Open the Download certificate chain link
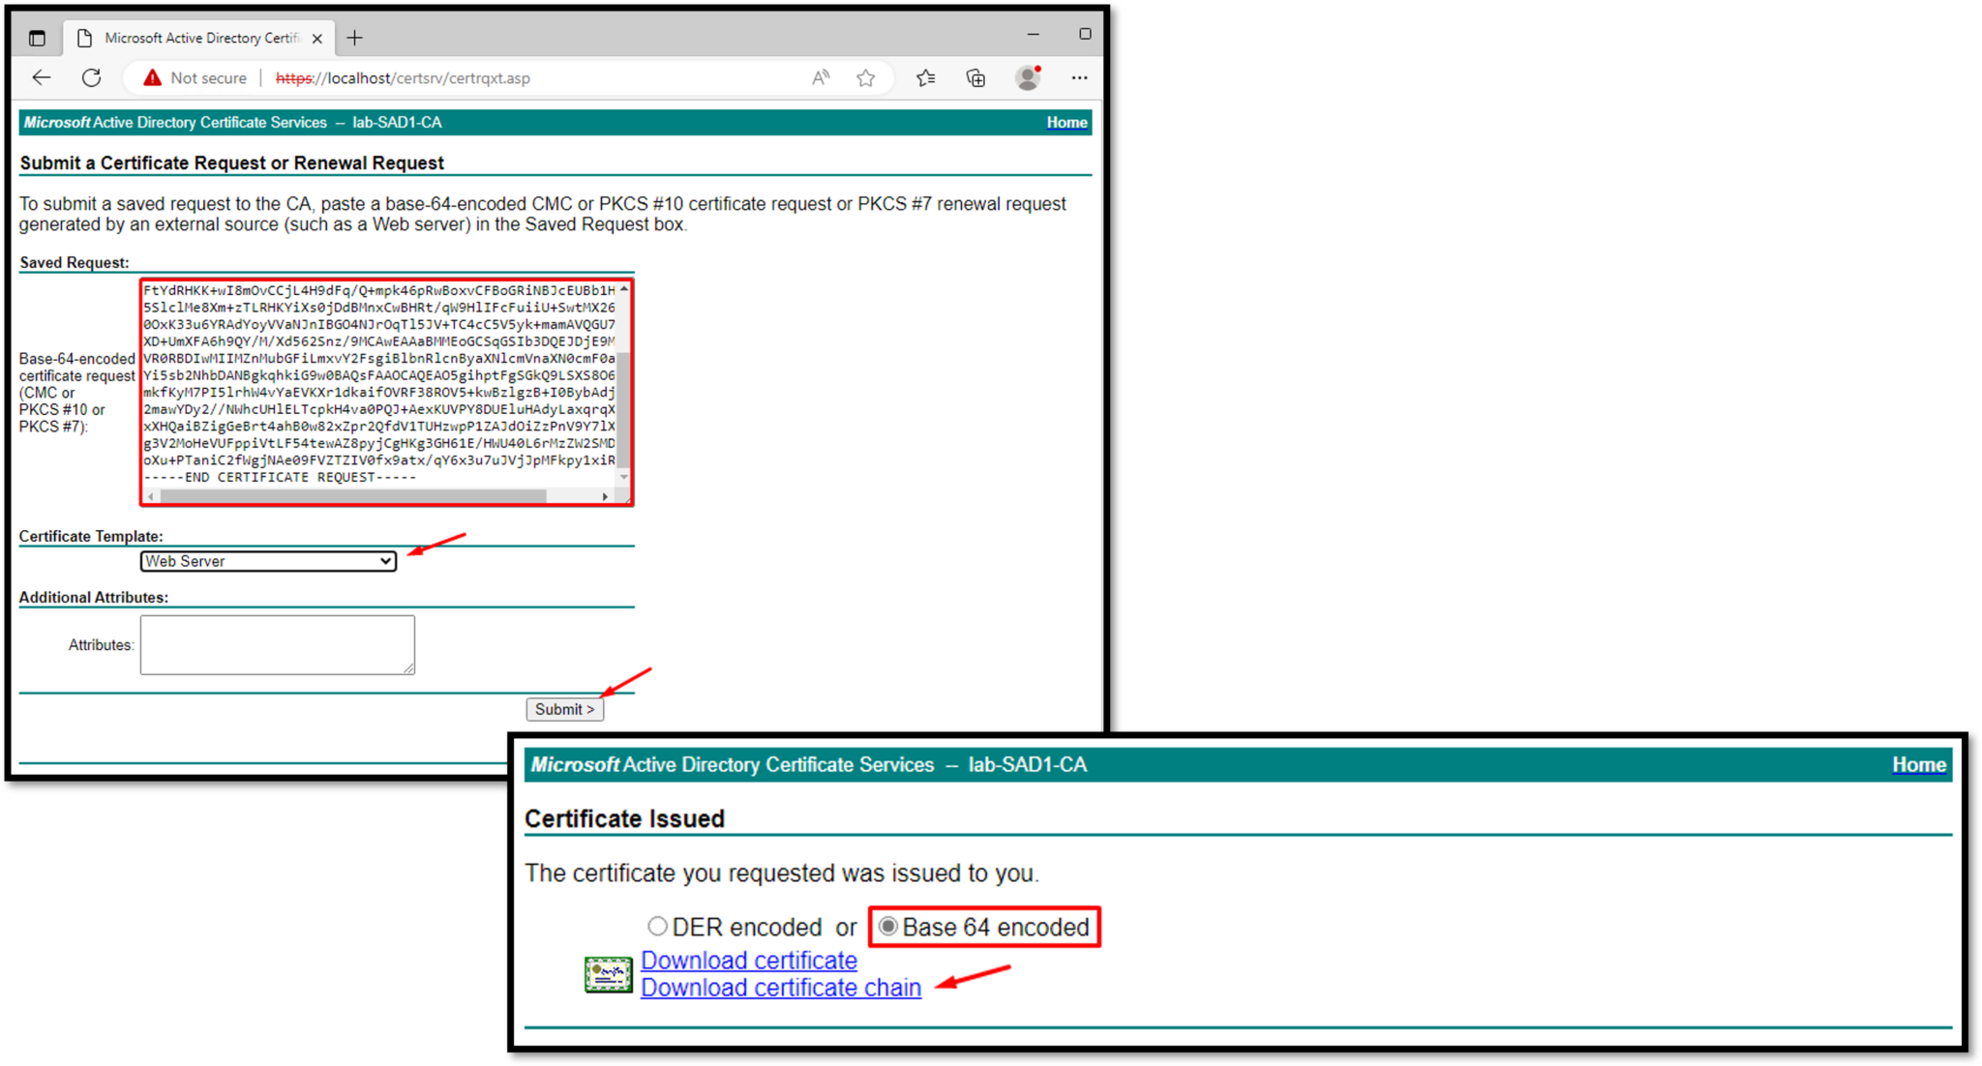 pos(780,988)
